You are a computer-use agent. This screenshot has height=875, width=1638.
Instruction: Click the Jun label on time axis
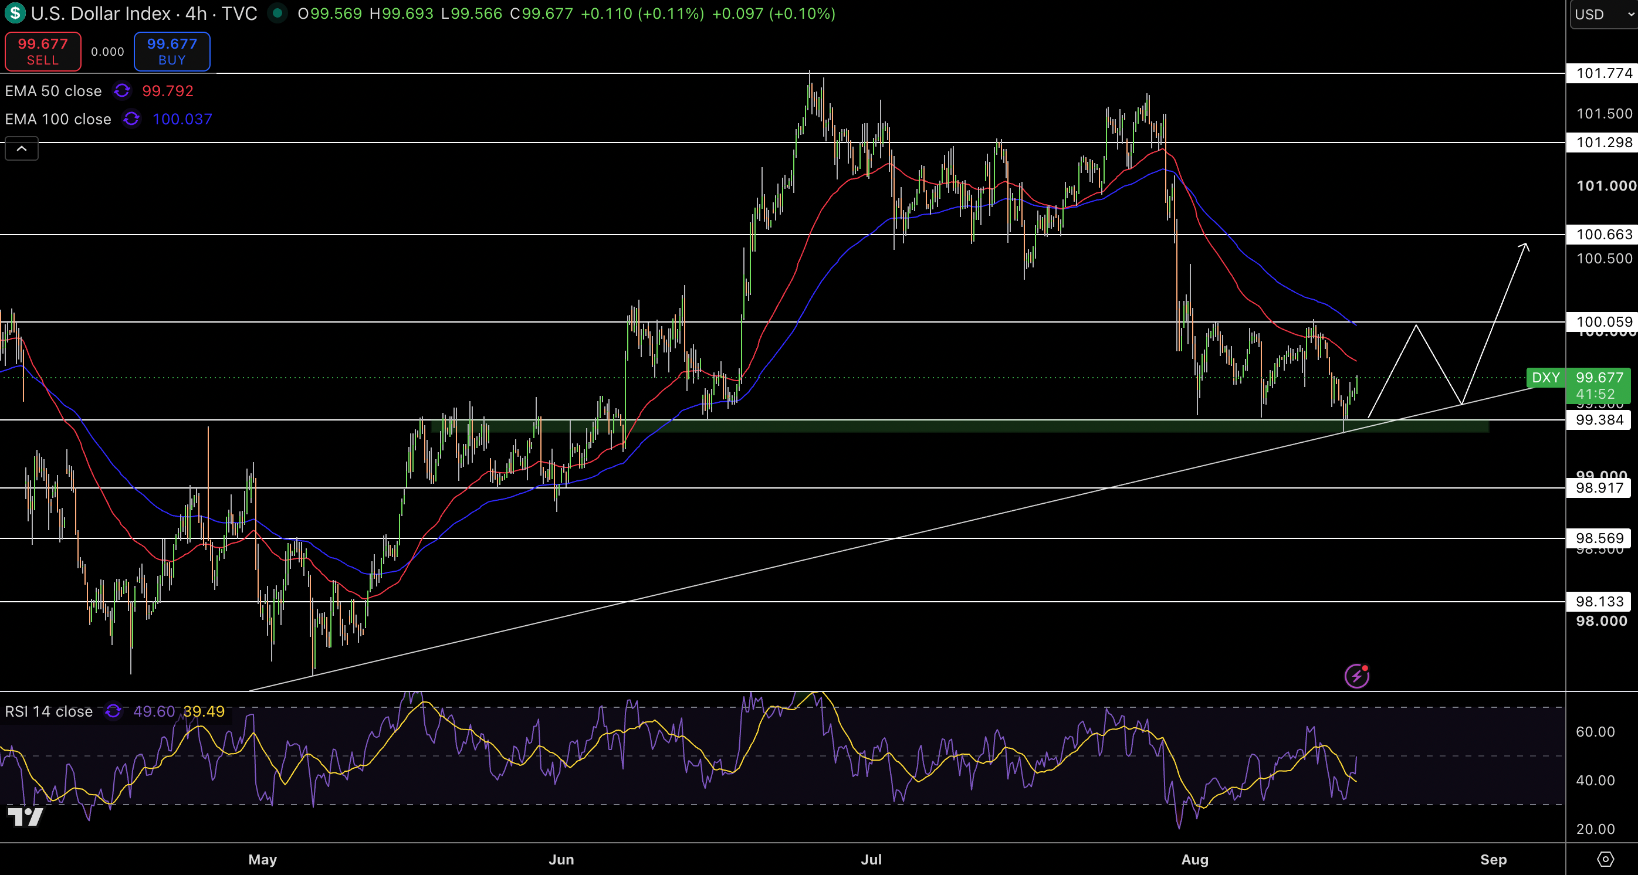tap(561, 859)
